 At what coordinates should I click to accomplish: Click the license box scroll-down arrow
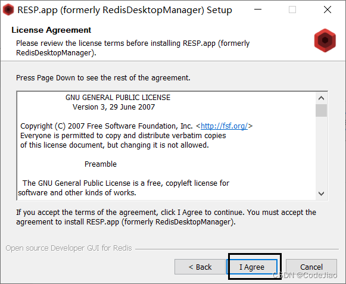pos(322,194)
